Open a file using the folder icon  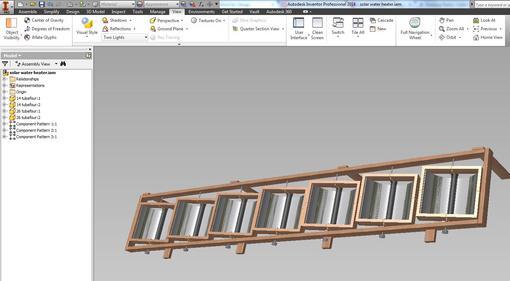tap(33, 4)
